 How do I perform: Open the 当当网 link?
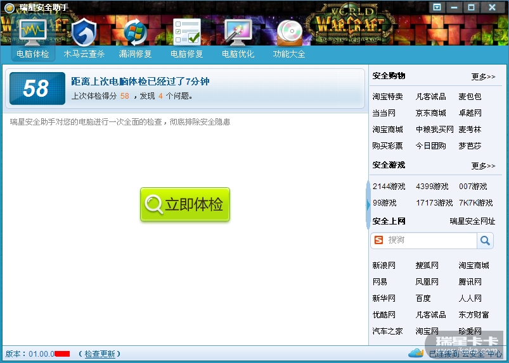383,113
